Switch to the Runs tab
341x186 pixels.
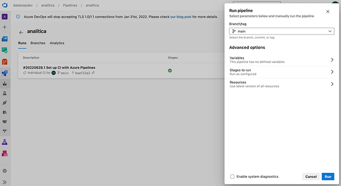click(22, 43)
